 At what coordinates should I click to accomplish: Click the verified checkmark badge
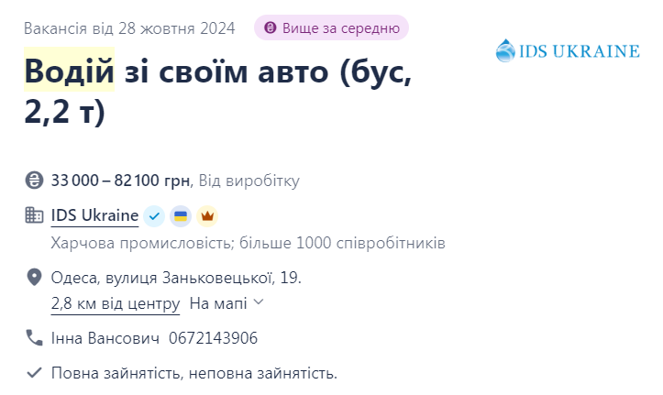pos(154,216)
